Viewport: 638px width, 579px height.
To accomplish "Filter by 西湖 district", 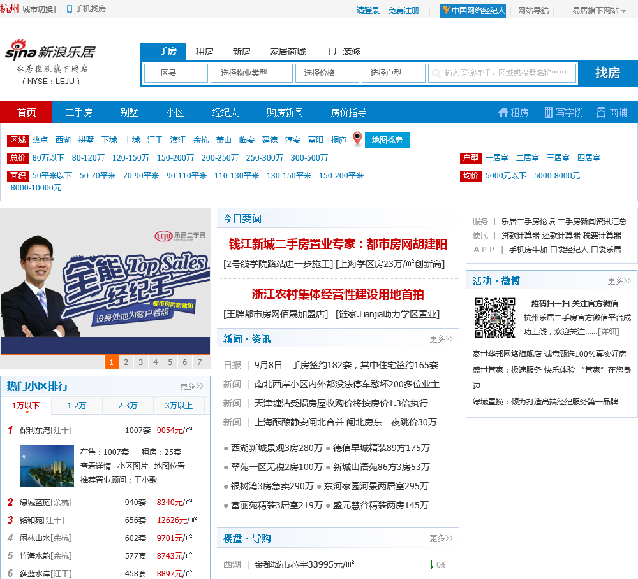I will pyautogui.click(x=63, y=140).
